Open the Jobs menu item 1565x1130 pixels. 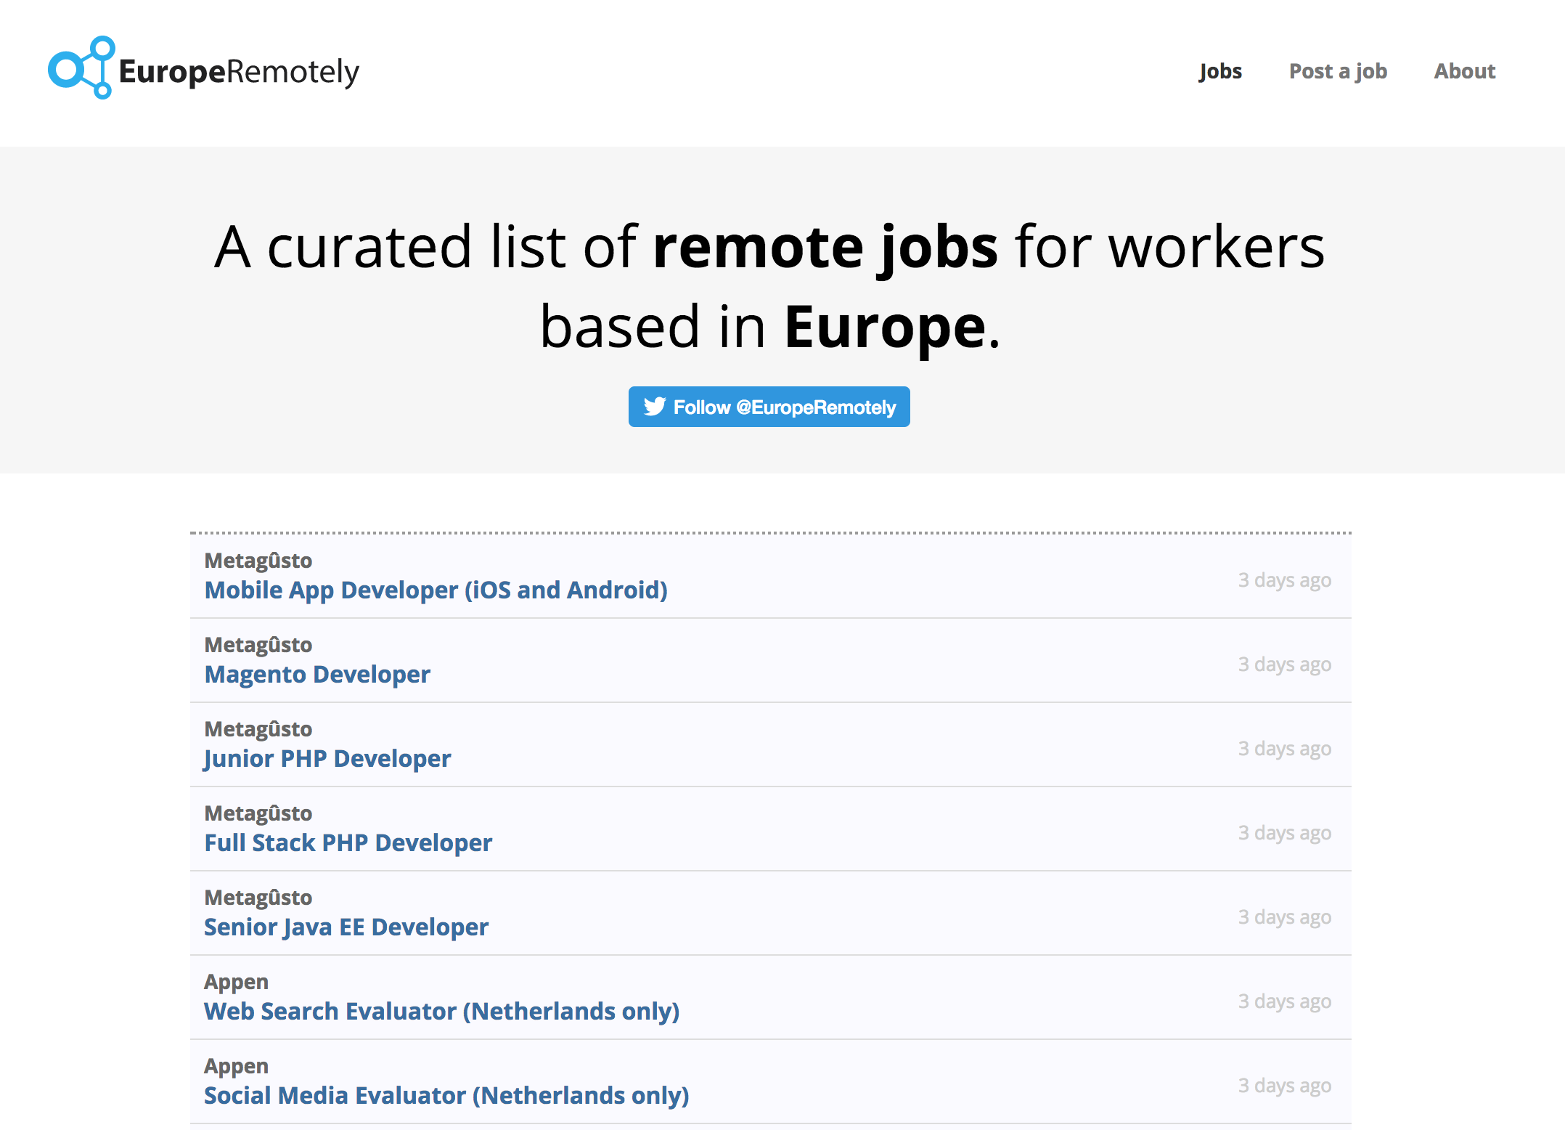click(x=1220, y=71)
